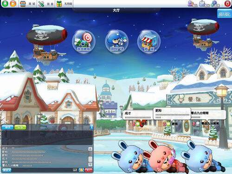Click the green badge beside 肥狗 name

click(168, 124)
